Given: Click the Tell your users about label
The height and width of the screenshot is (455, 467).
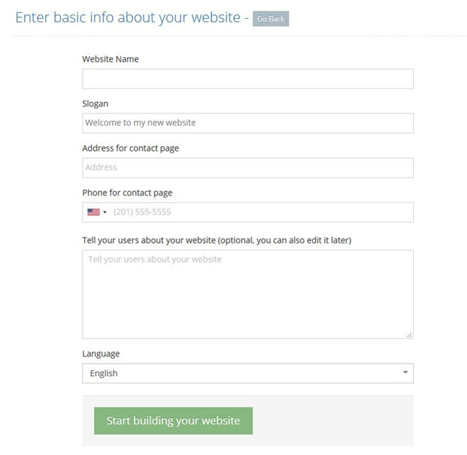Looking at the screenshot, I should [217, 240].
